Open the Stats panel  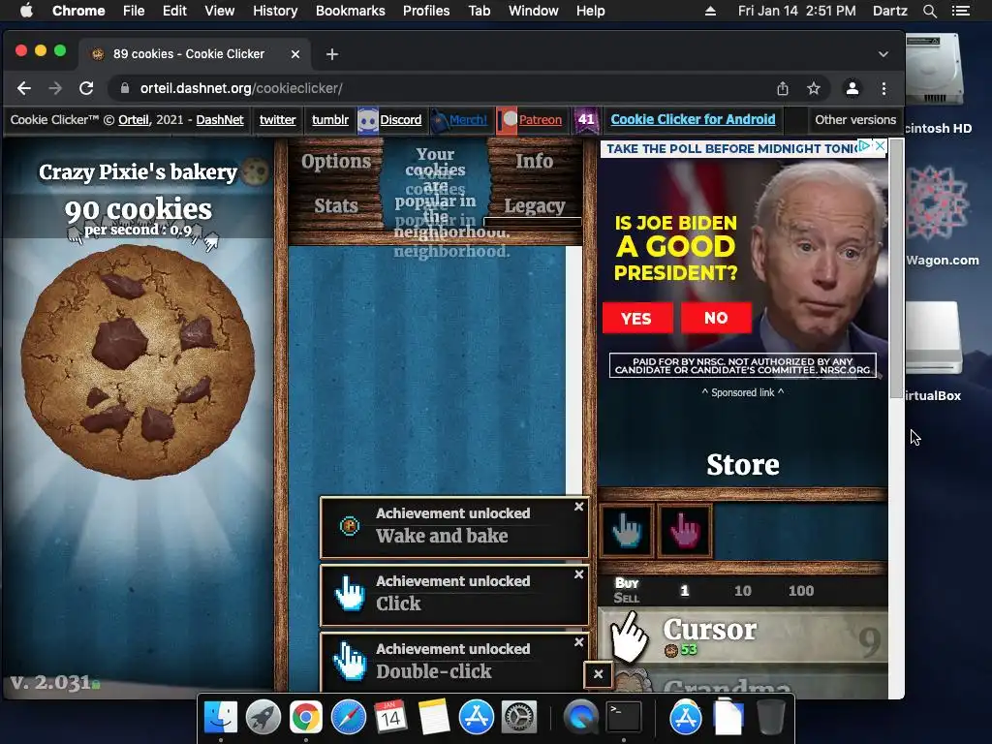336,205
